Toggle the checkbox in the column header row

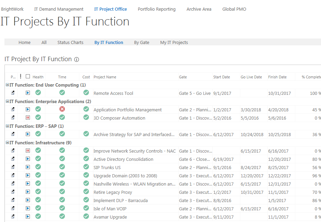(28, 76)
